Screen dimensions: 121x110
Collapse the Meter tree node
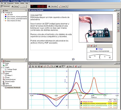point(2,74)
